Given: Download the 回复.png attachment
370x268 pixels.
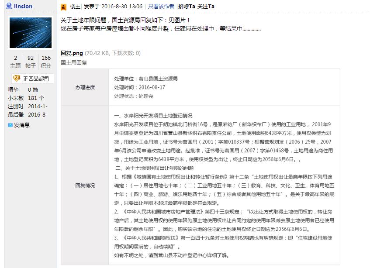Looking at the screenshot, I should tap(72, 53).
